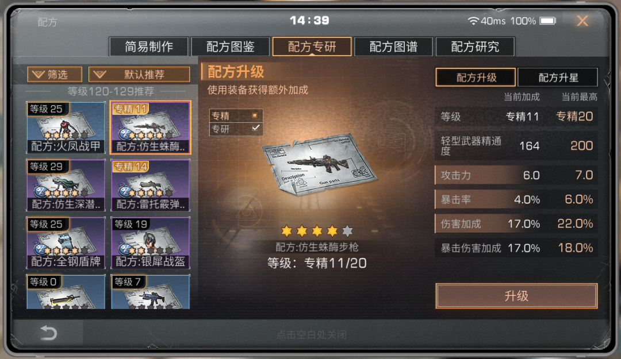Click the WiFi signal icon in status bar
The height and width of the screenshot is (359, 621).
click(x=473, y=21)
